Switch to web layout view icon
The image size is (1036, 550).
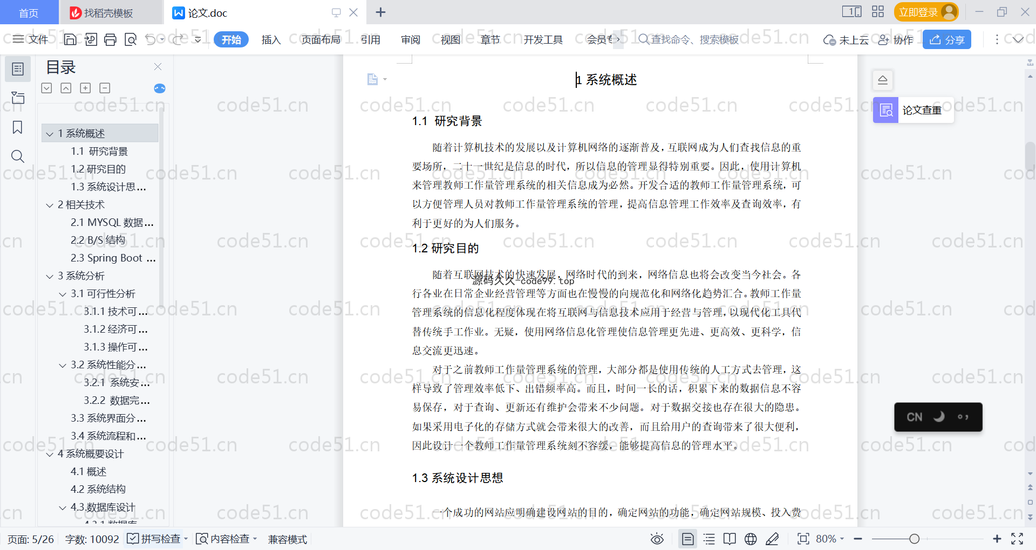tap(751, 539)
